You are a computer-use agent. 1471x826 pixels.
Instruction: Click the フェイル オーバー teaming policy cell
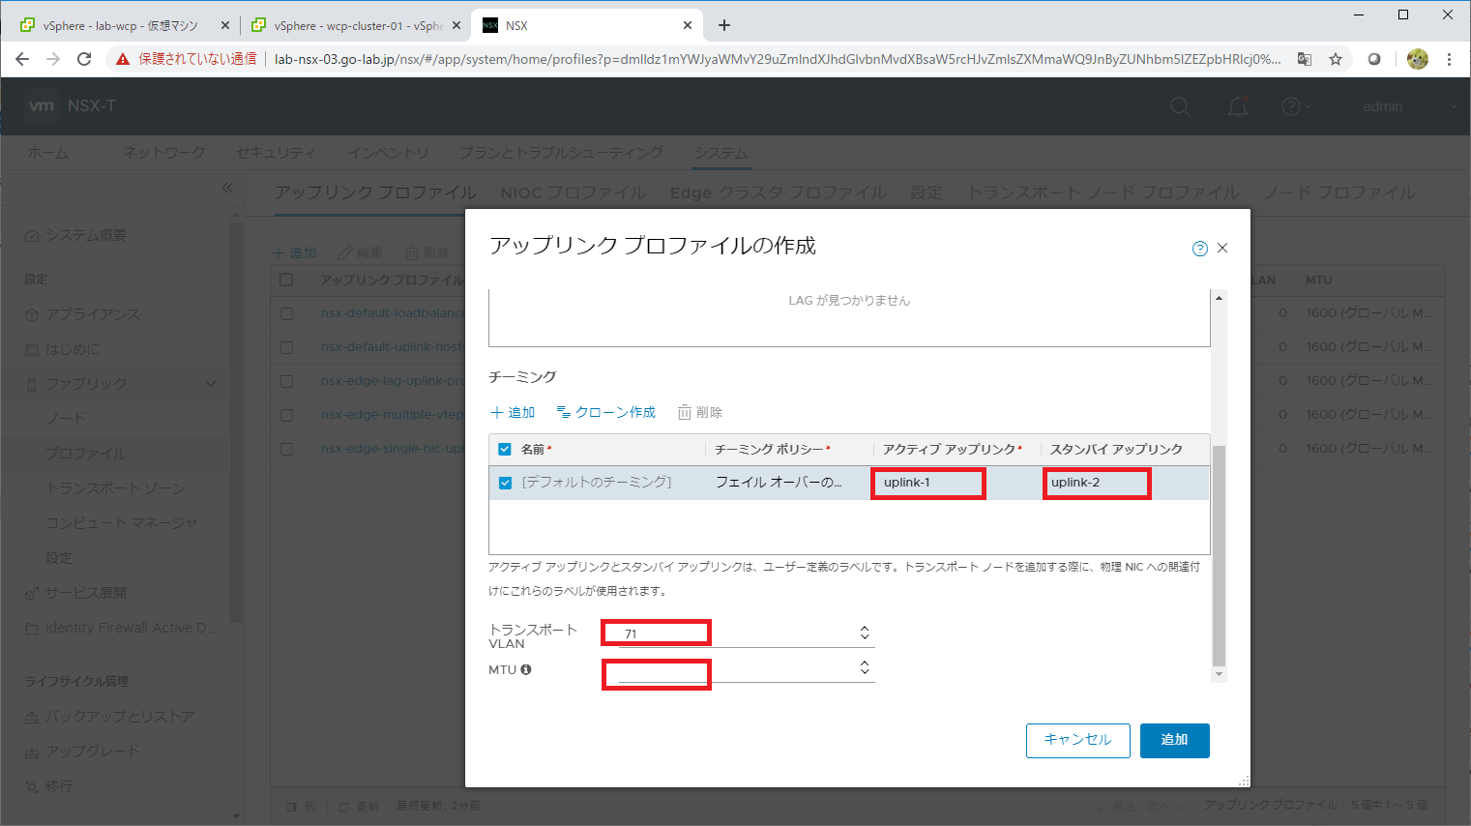tap(779, 482)
